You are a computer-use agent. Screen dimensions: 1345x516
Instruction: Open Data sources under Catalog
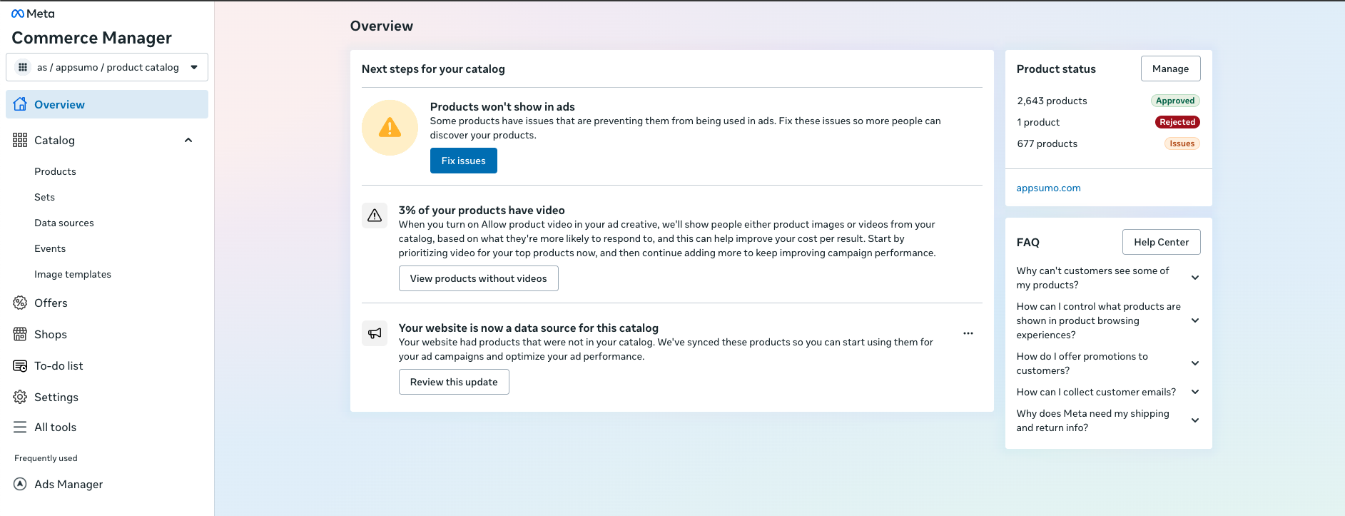(64, 223)
